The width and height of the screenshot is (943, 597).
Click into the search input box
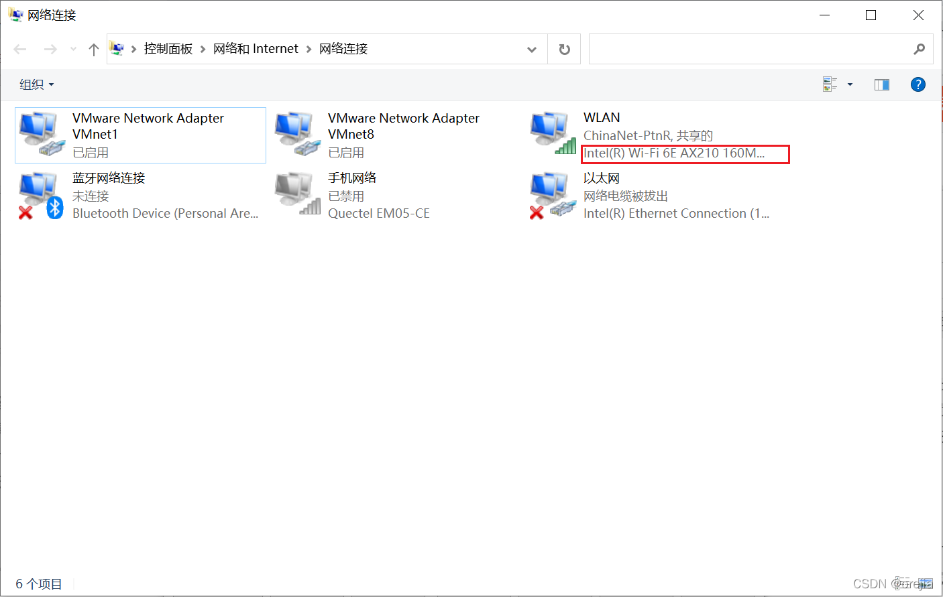pos(750,49)
